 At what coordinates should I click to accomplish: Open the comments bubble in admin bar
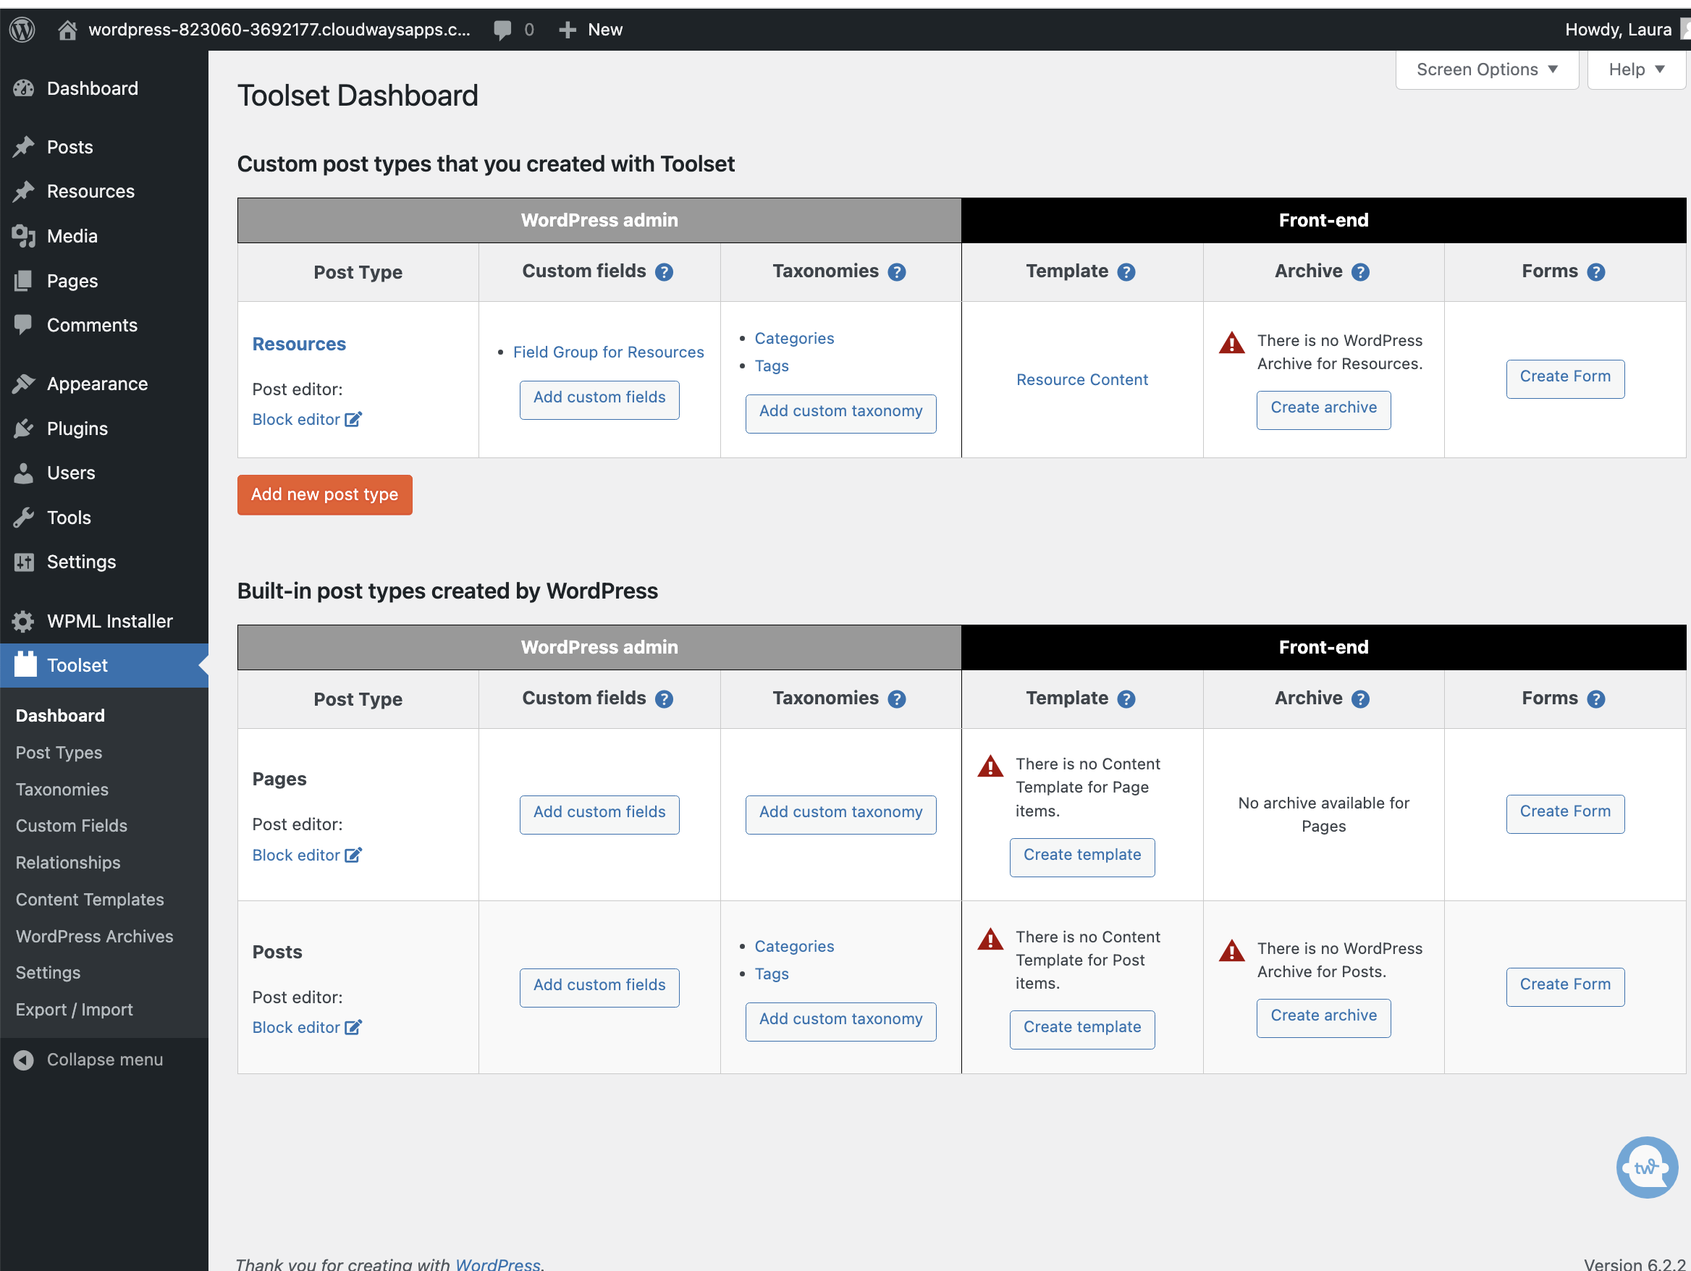point(502,30)
